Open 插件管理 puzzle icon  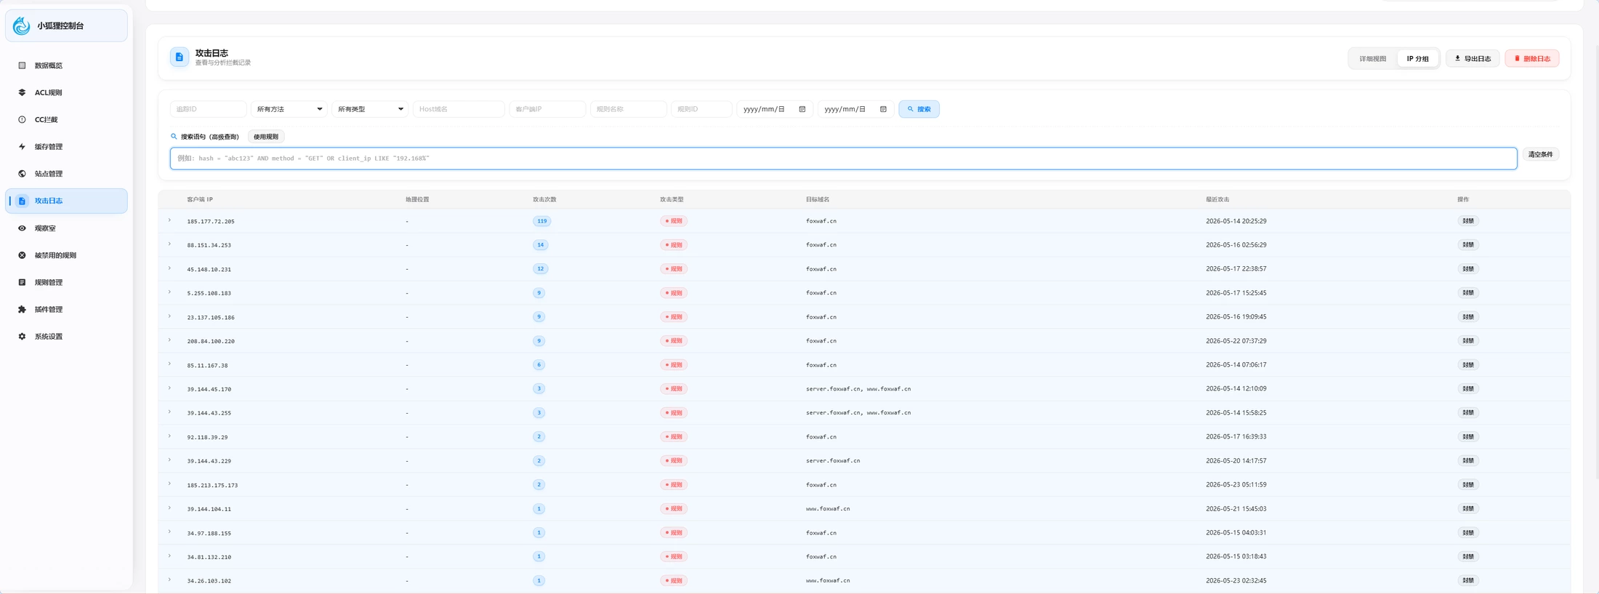pos(22,310)
